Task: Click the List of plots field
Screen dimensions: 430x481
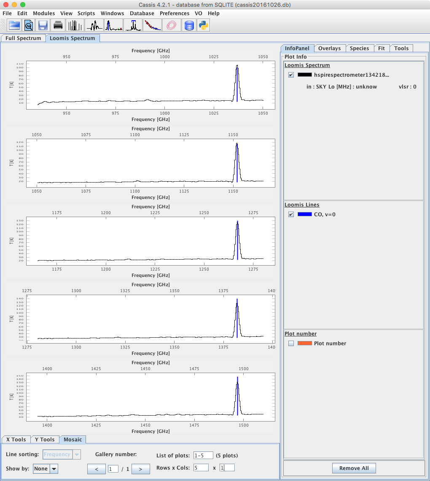Action: pos(203,456)
